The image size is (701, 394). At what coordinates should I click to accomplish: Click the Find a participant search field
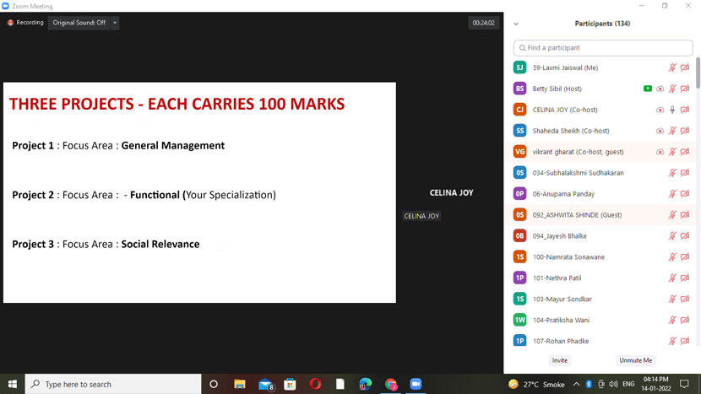603,48
